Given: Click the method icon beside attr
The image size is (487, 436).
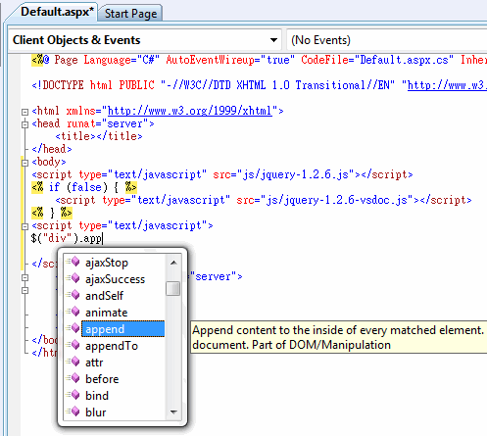Looking at the screenshot, I should coord(73,362).
